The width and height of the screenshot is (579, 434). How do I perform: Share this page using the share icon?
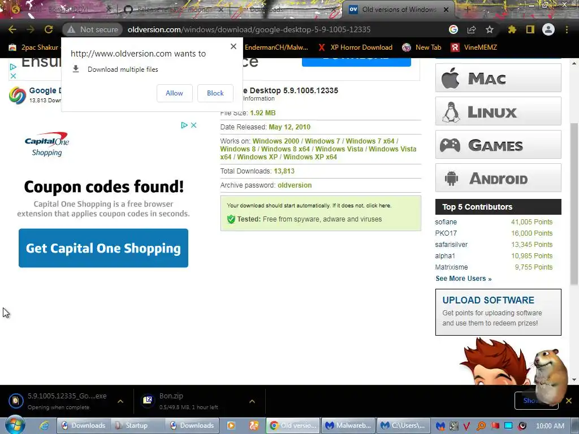(472, 29)
